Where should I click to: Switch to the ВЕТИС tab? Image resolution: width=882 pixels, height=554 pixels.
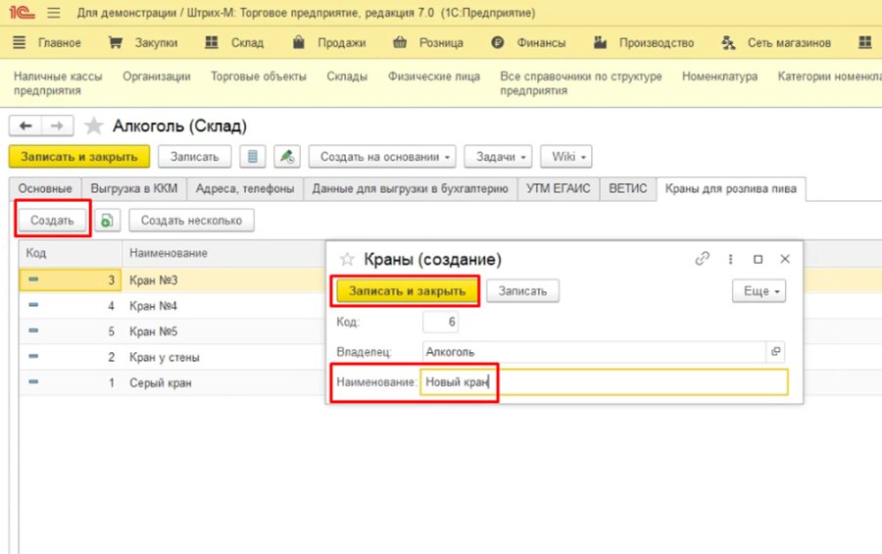(628, 188)
